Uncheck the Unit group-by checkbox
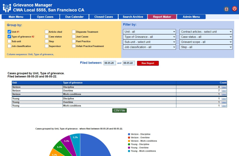The height and width of the screenshot is (156, 239). tap(9, 32)
